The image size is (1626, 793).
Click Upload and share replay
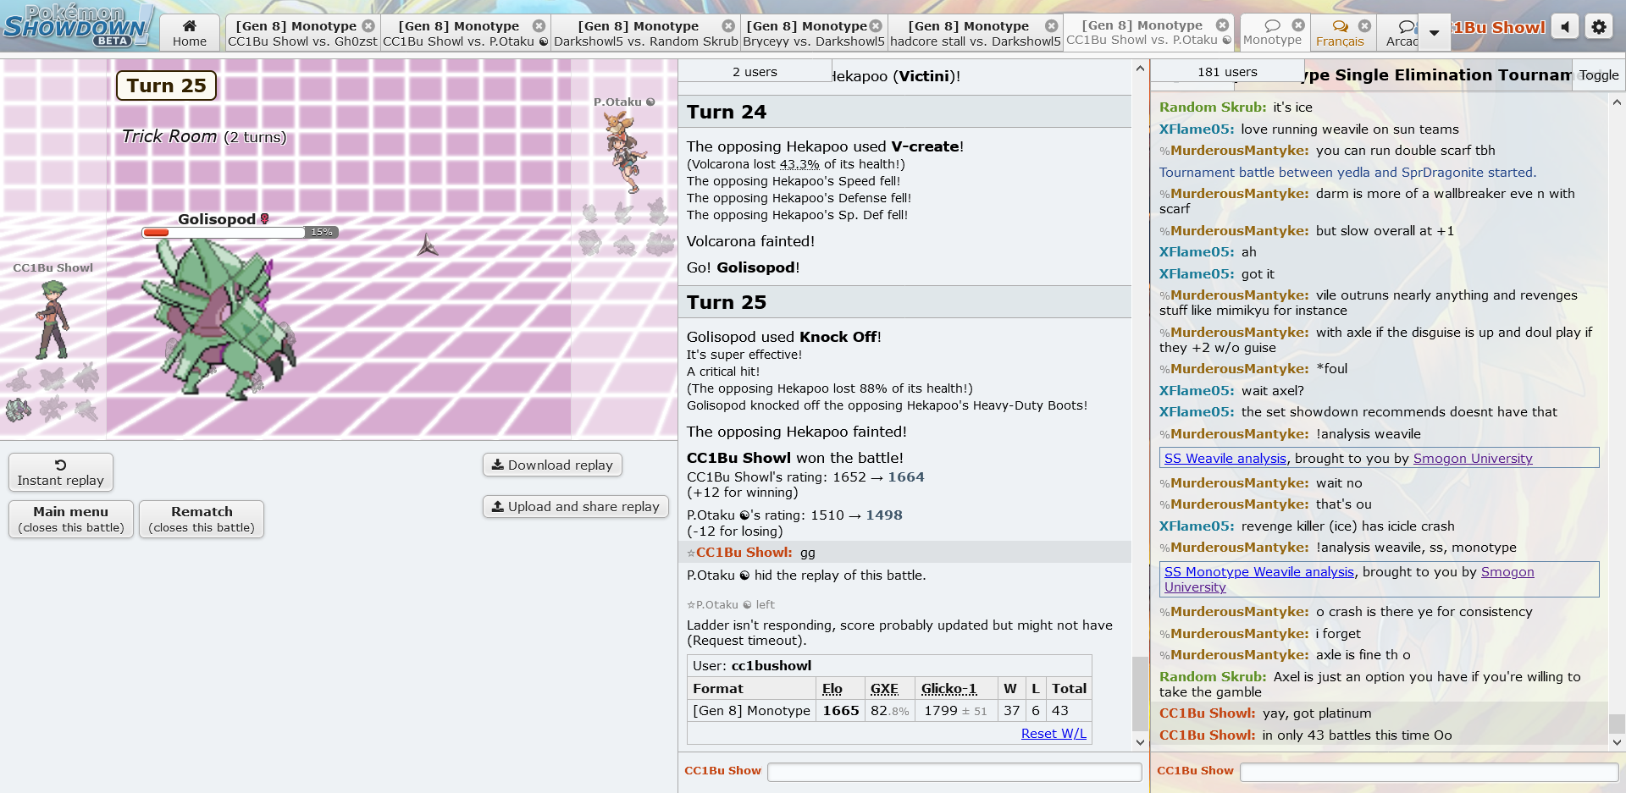coord(576,506)
